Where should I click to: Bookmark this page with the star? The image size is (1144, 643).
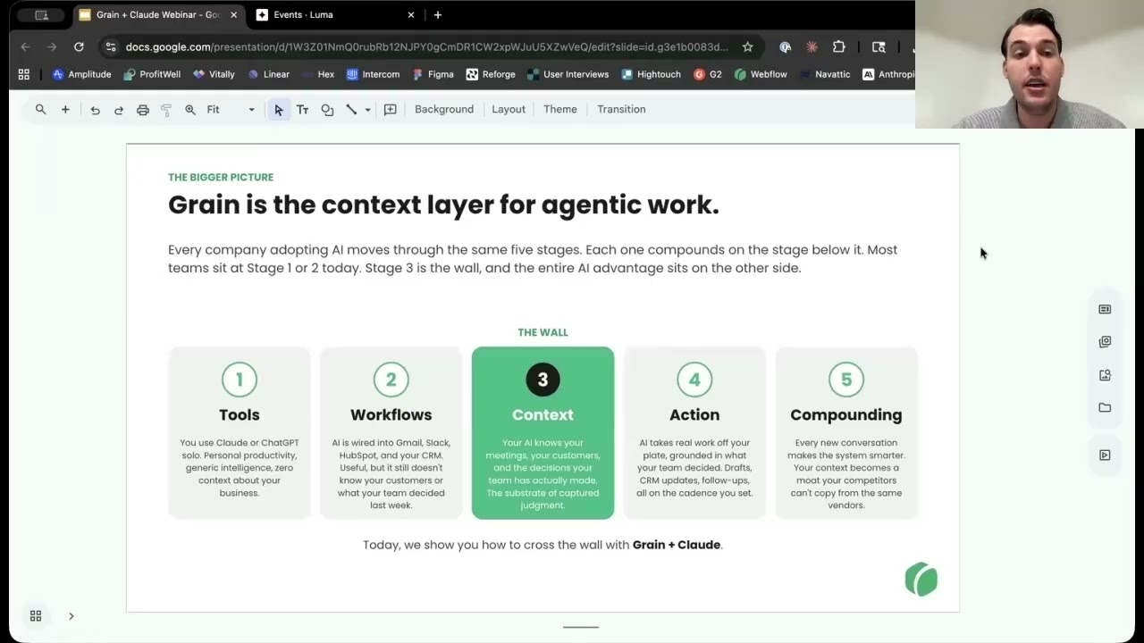point(747,47)
